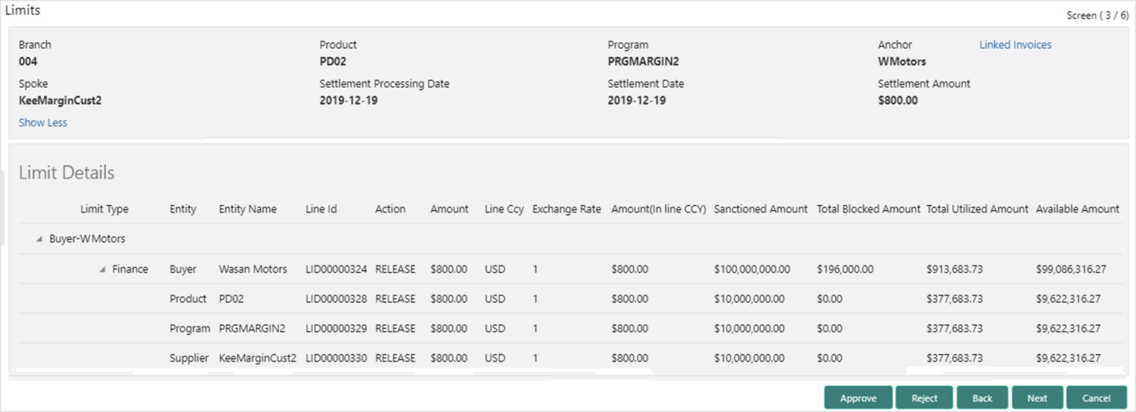Open the Linked Invoices link
The image size is (1136, 412).
pos(1015,45)
